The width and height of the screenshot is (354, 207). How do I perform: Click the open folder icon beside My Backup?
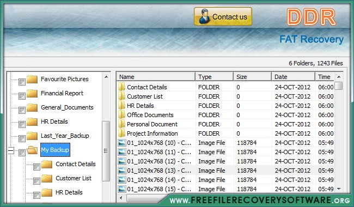tap(32, 150)
